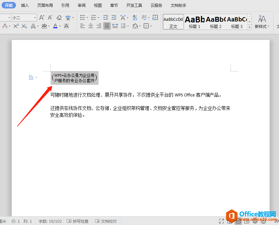Open the 页面布局 tab
Image resolution: width=279 pixels, height=225 pixels.
[x=45, y=6]
